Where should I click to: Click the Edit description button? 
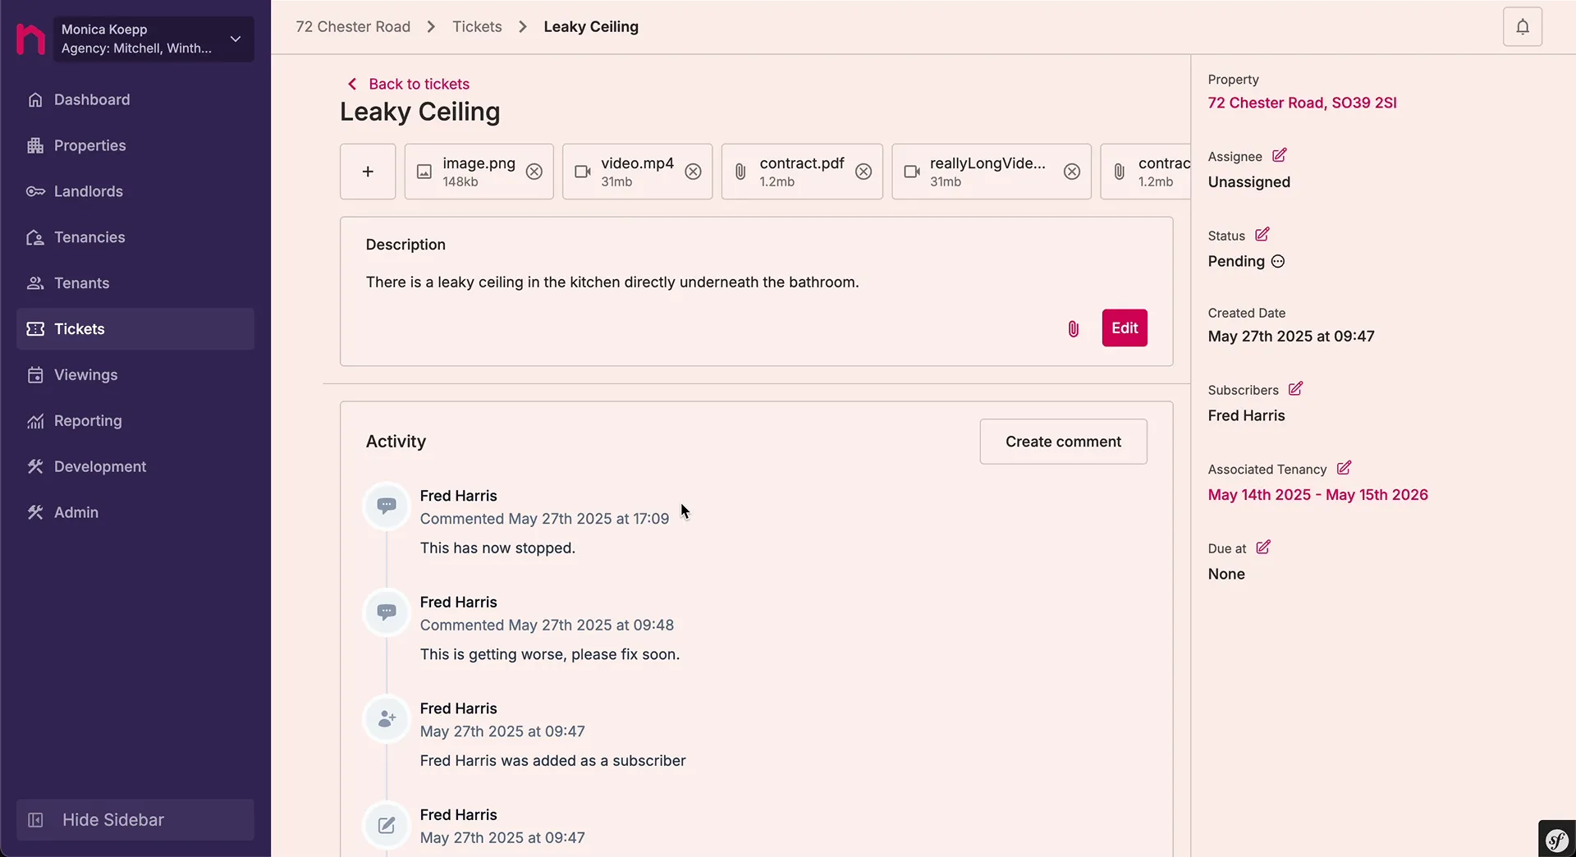(x=1124, y=328)
